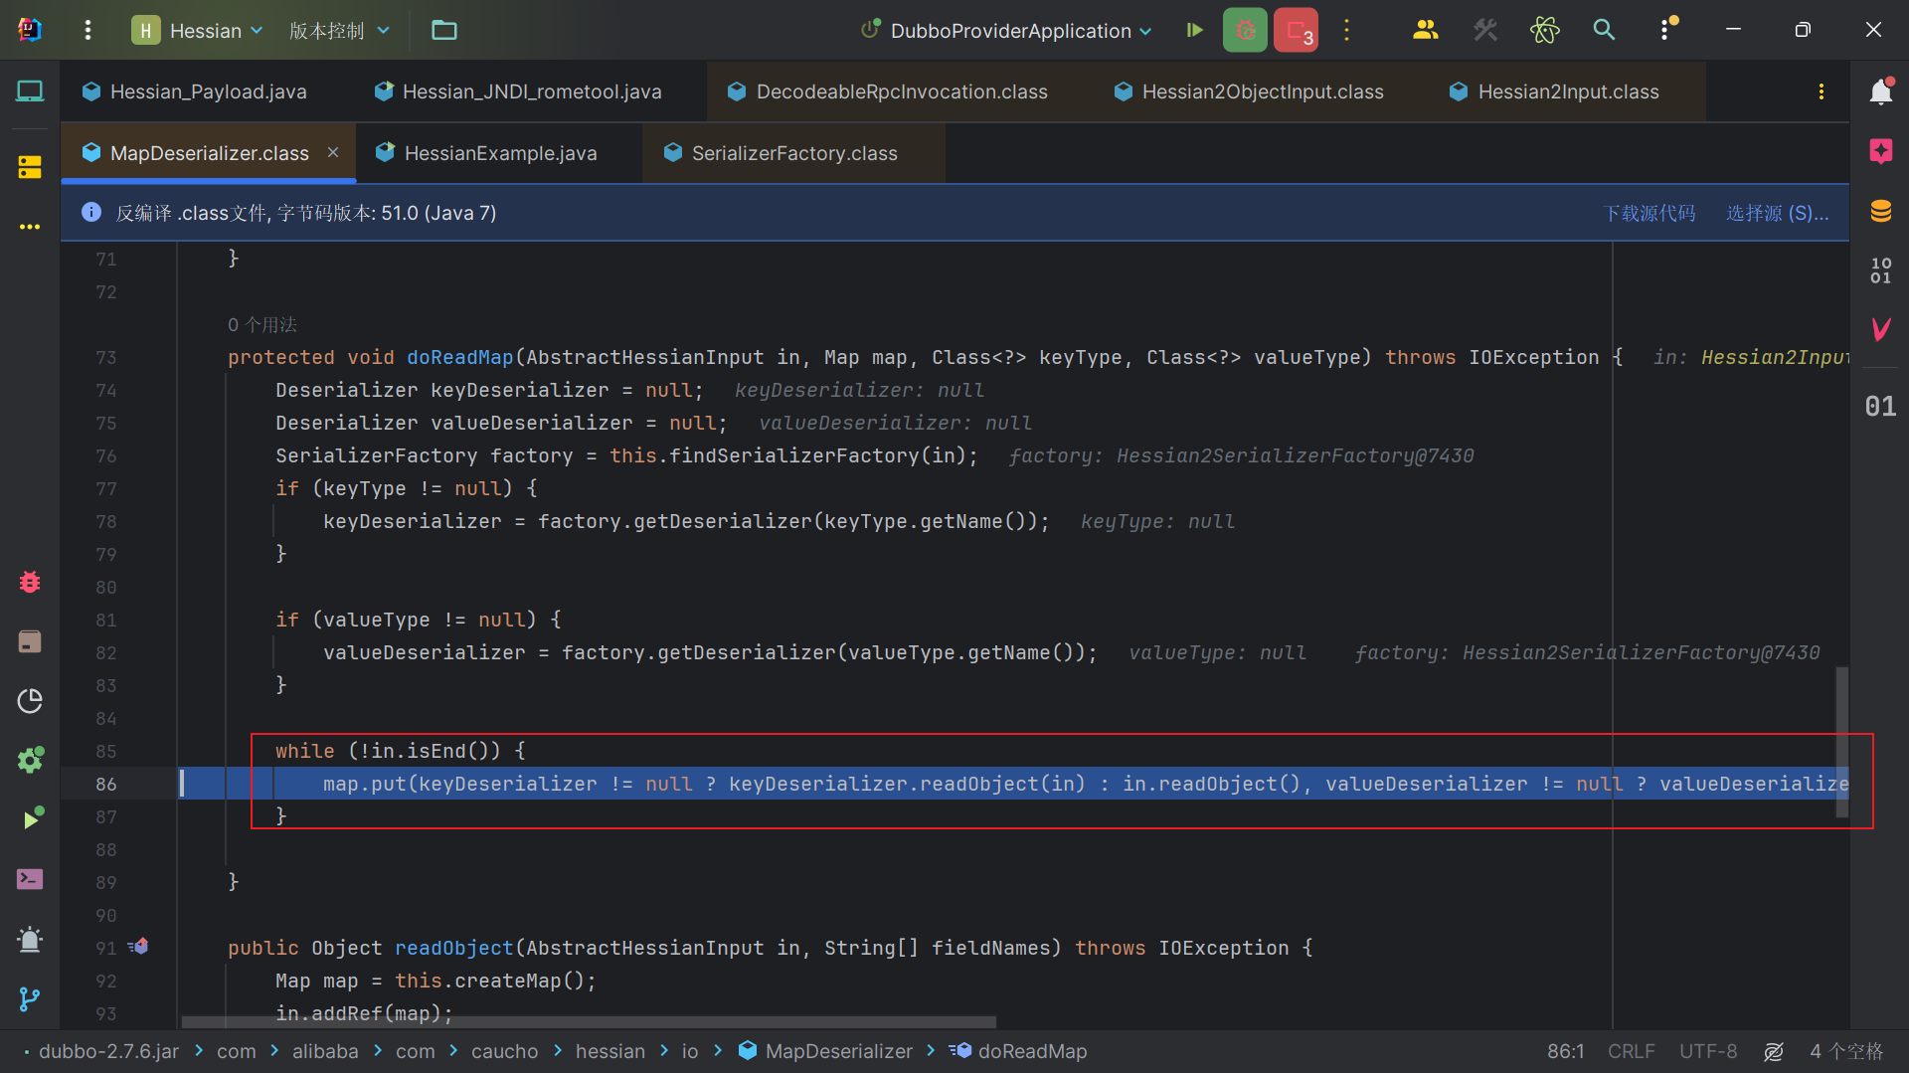Open the IntelliJ main menu dots
This screenshot has height=1073, width=1909.
(x=87, y=30)
